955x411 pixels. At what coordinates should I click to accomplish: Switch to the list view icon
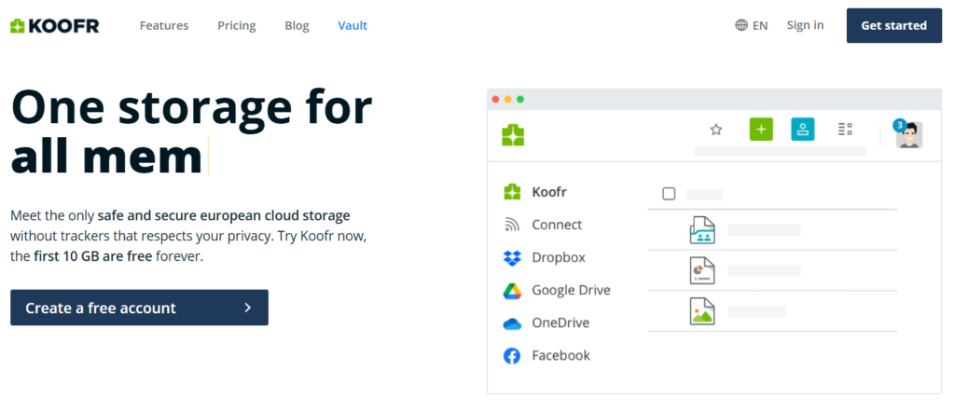(845, 130)
